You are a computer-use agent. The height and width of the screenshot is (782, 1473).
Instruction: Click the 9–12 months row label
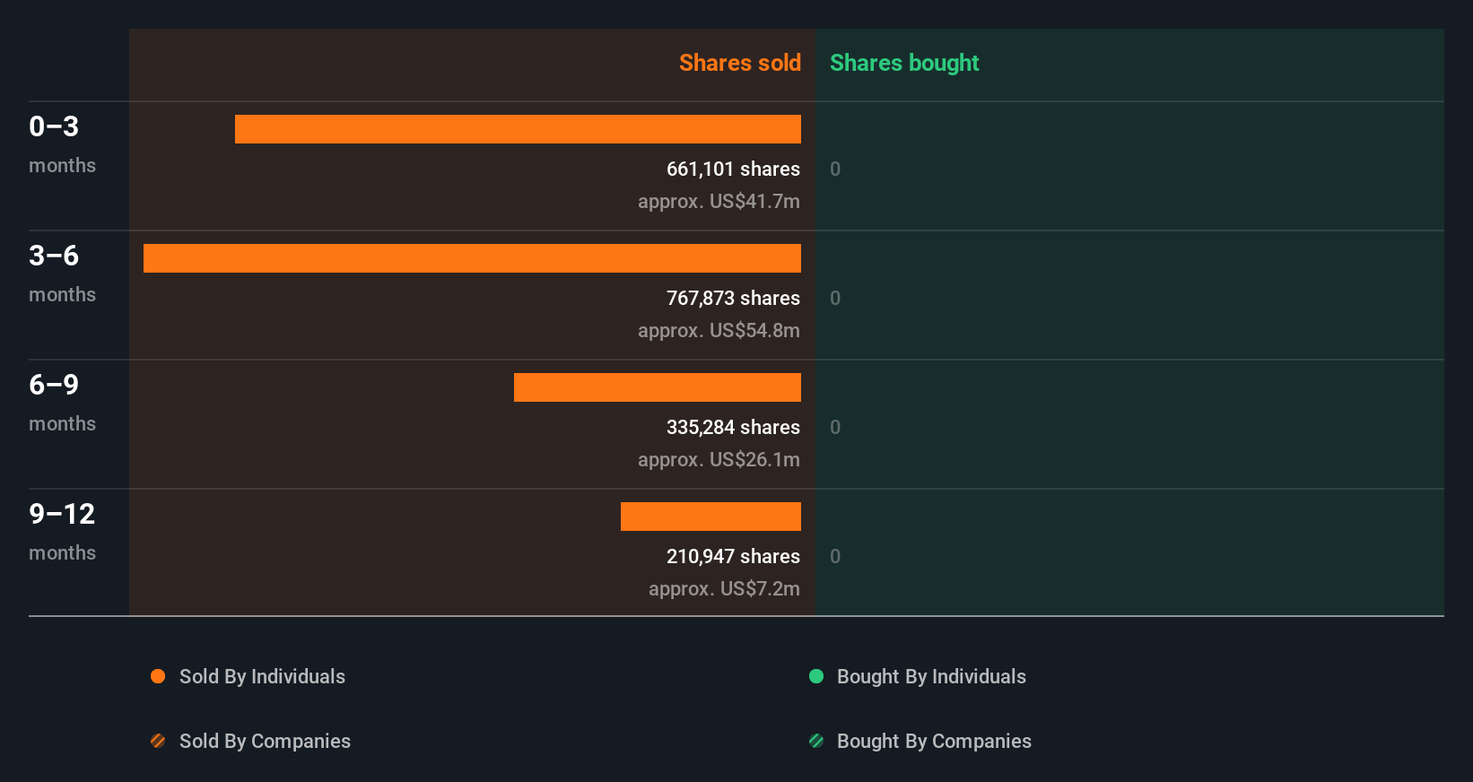[62, 532]
